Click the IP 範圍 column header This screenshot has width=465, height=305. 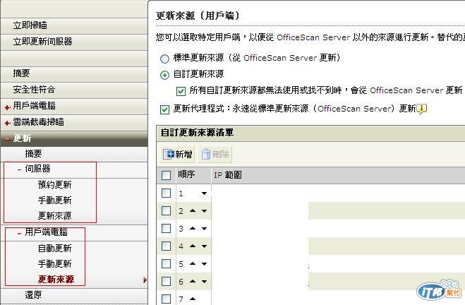(x=228, y=175)
